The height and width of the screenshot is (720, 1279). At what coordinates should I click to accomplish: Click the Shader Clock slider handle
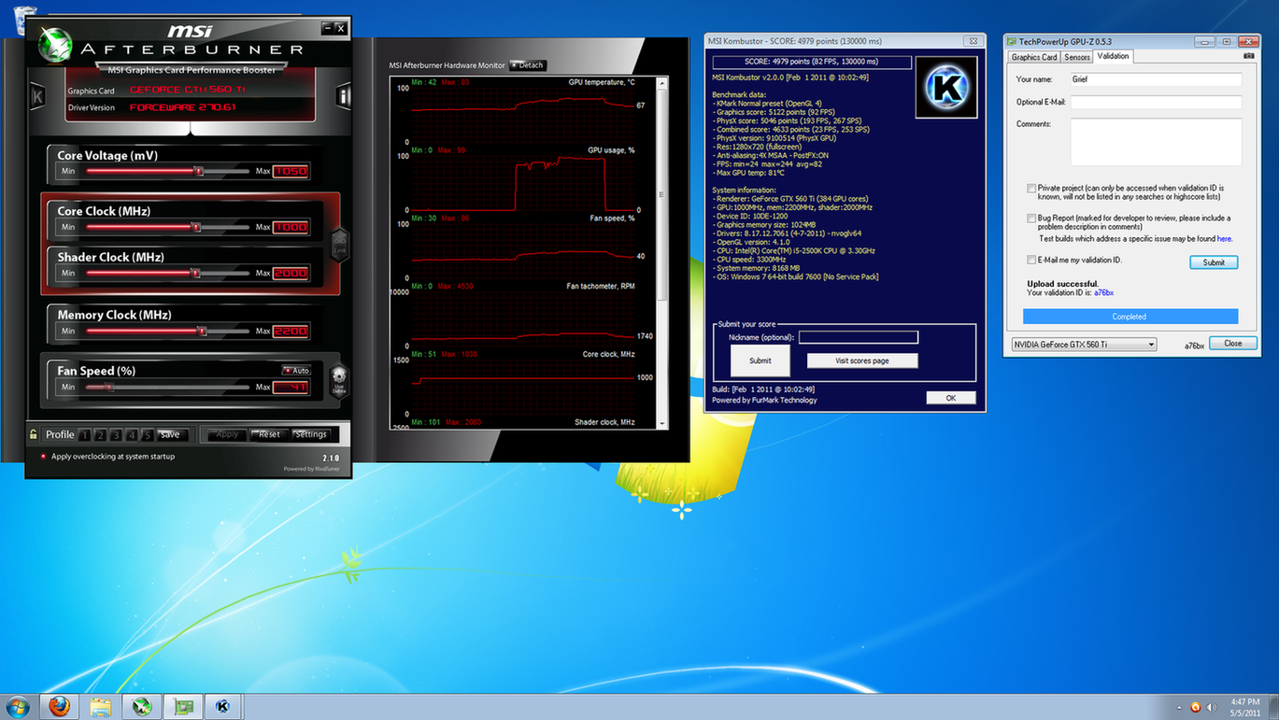[195, 274]
